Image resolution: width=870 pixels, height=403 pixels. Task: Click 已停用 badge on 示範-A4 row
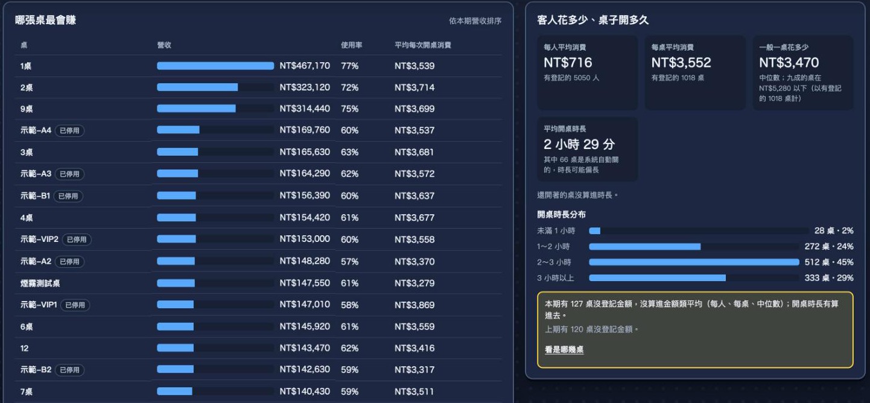69,130
